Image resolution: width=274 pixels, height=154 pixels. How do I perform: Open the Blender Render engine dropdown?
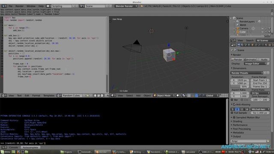click(x=126, y=6)
